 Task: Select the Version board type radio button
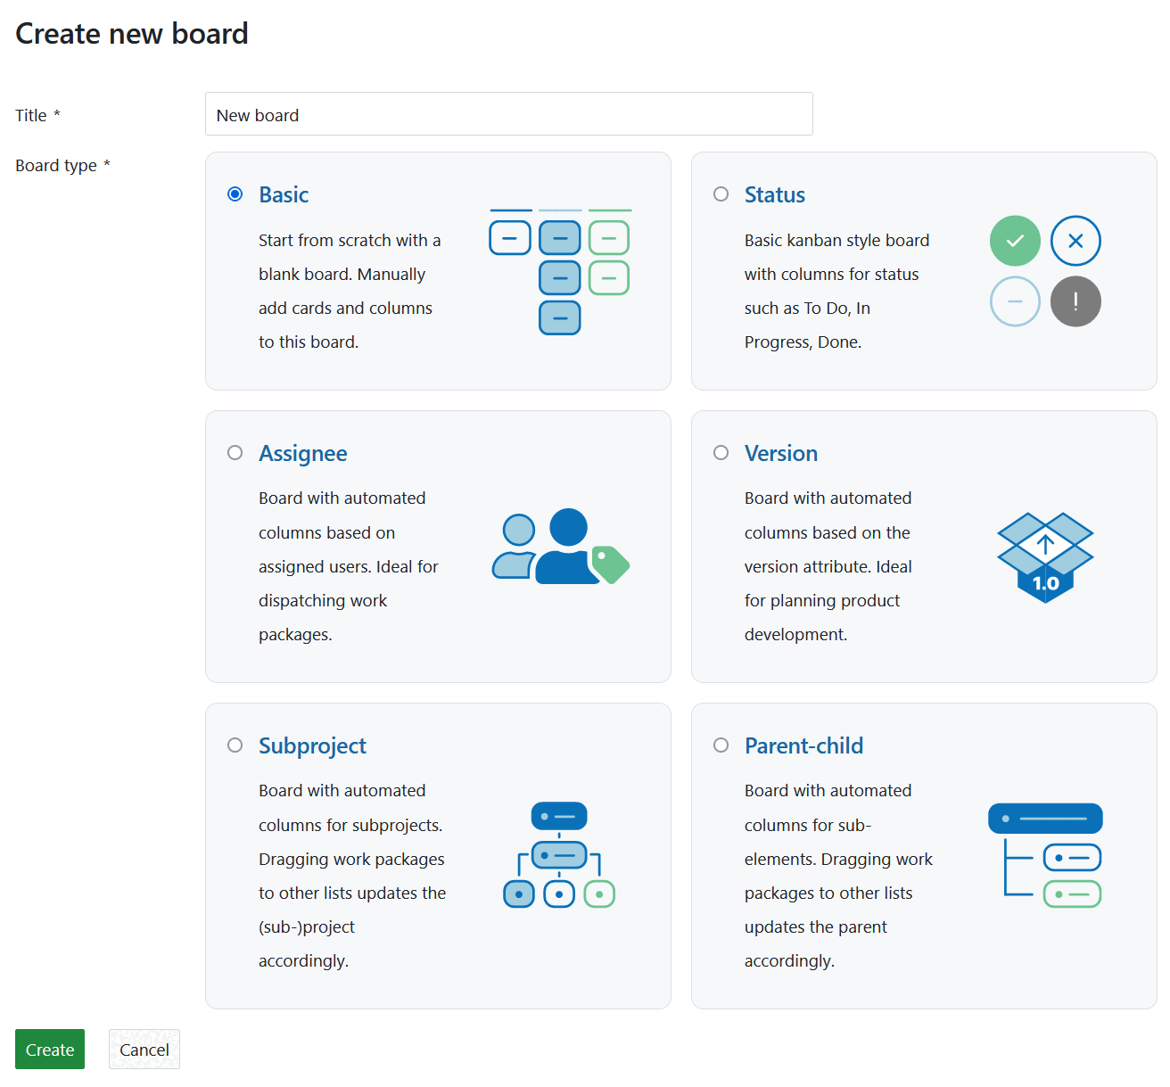pyautogui.click(x=721, y=453)
